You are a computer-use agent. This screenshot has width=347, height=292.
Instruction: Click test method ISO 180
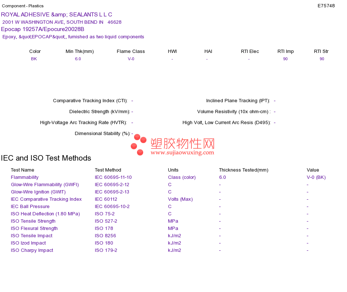[104, 243]
